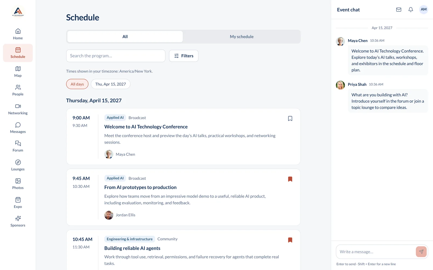Open the Forum section
The image size is (433, 270).
[18, 147]
